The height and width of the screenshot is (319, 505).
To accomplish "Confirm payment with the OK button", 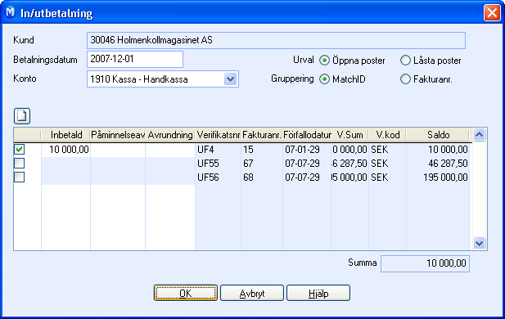I will 186,293.
